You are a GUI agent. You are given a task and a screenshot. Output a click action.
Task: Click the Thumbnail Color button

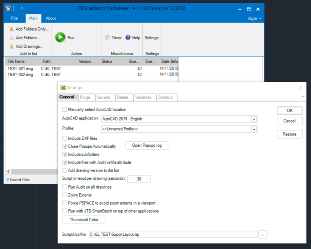pyautogui.click(x=84, y=220)
